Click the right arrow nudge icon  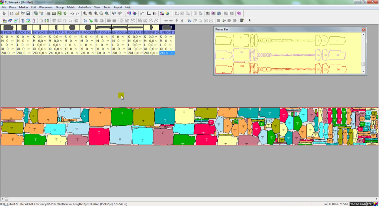(x=171, y=21)
